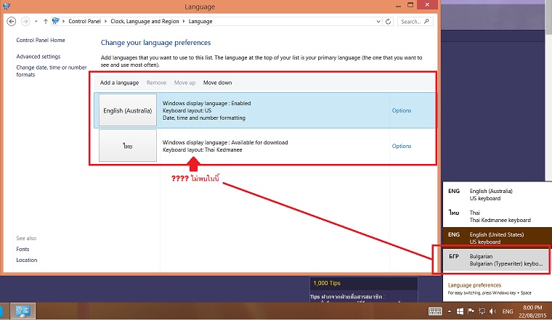552x320 pixels.
Task: Minimize the Language window
Action: (398, 6)
